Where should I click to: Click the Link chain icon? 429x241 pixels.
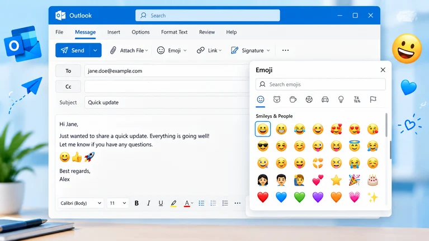coord(201,50)
